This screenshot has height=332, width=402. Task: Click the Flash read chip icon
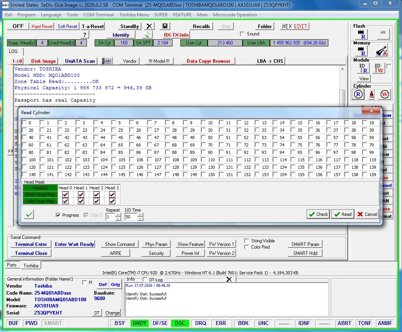pos(361,34)
